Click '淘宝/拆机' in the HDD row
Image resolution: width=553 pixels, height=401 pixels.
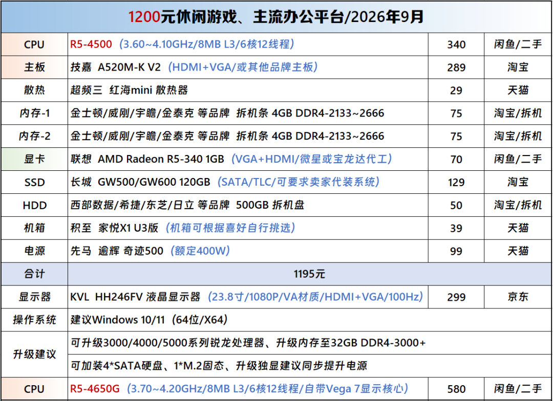(518, 205)
